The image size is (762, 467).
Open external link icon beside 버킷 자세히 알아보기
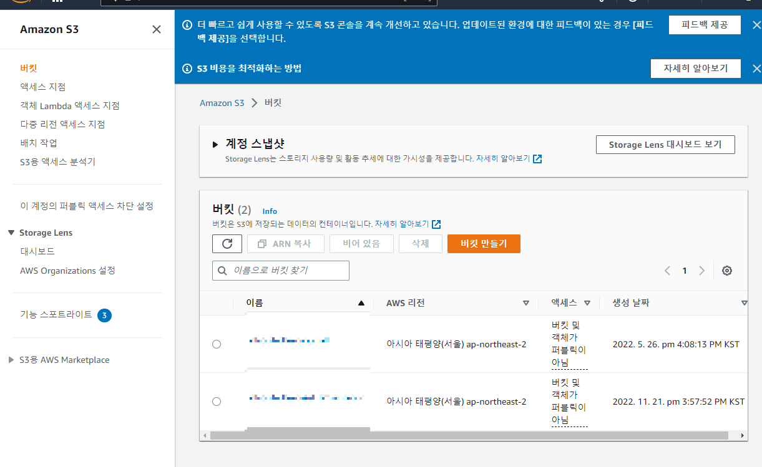(436, 224)
